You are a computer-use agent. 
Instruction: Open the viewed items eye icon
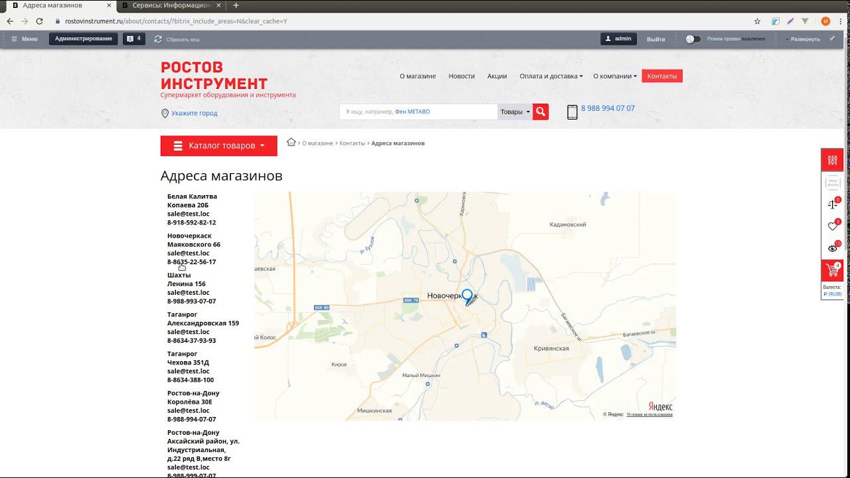click(832, 248)
